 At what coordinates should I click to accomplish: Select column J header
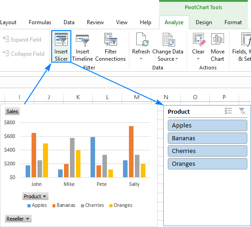pyautogui.click(x=48, y=97)
